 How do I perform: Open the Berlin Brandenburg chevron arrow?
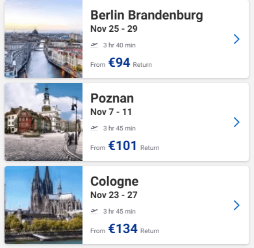[x=236, y=39]
